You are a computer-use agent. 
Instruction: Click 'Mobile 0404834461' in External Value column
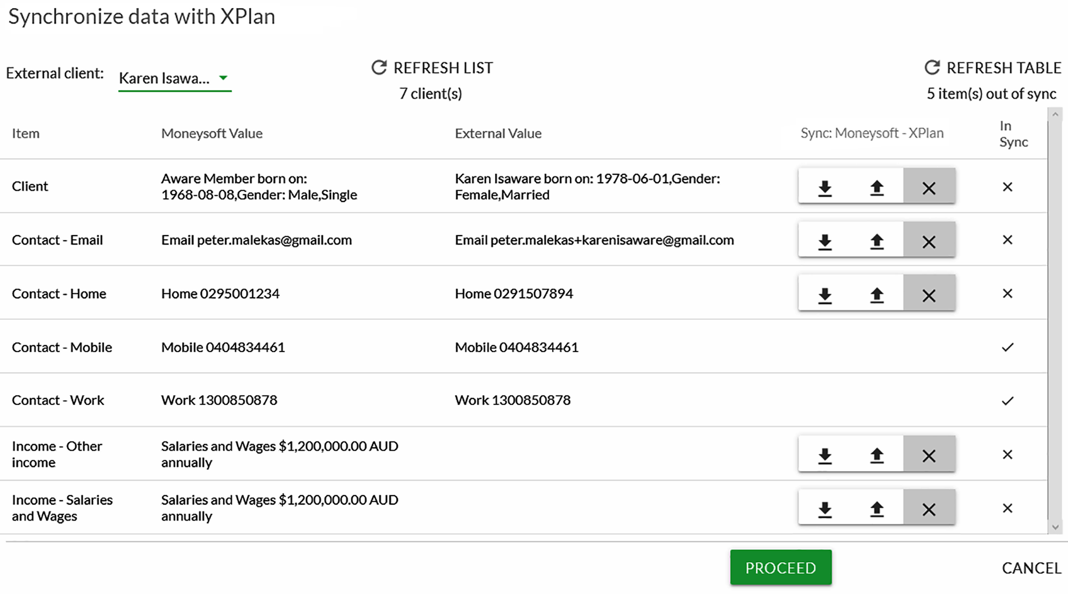516,347
